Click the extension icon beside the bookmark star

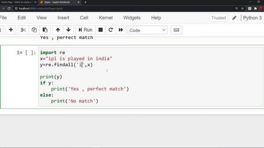click(x=250, y=8)
